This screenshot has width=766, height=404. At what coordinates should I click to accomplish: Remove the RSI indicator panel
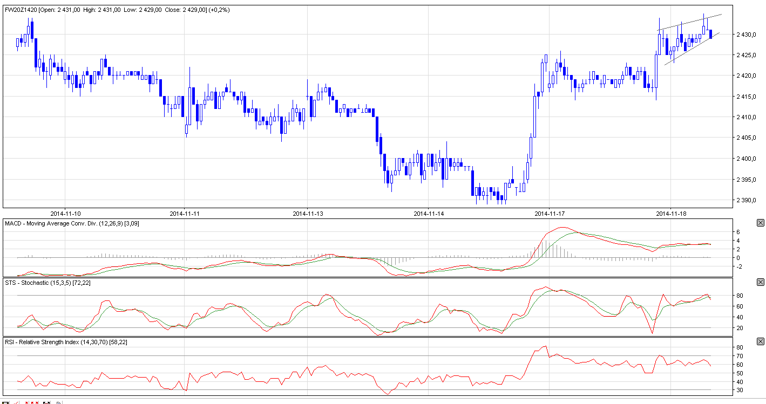761,341
